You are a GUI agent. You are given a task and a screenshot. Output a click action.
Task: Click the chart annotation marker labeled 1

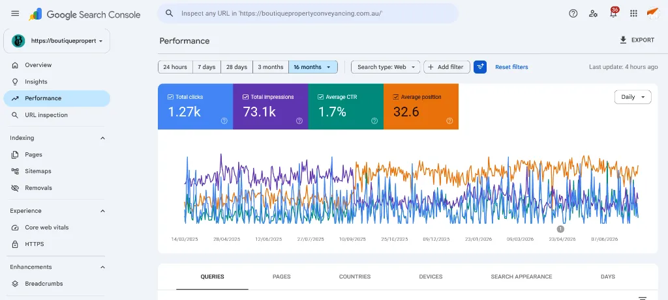point(560,229)
